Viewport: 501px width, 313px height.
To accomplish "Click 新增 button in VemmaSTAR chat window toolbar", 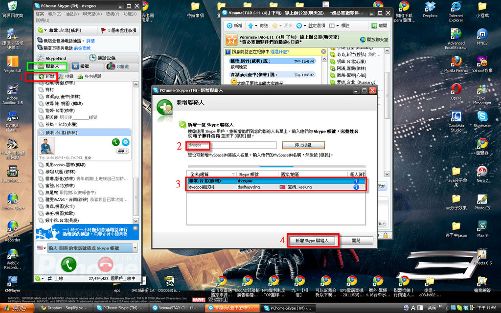I will pos(234,25).
